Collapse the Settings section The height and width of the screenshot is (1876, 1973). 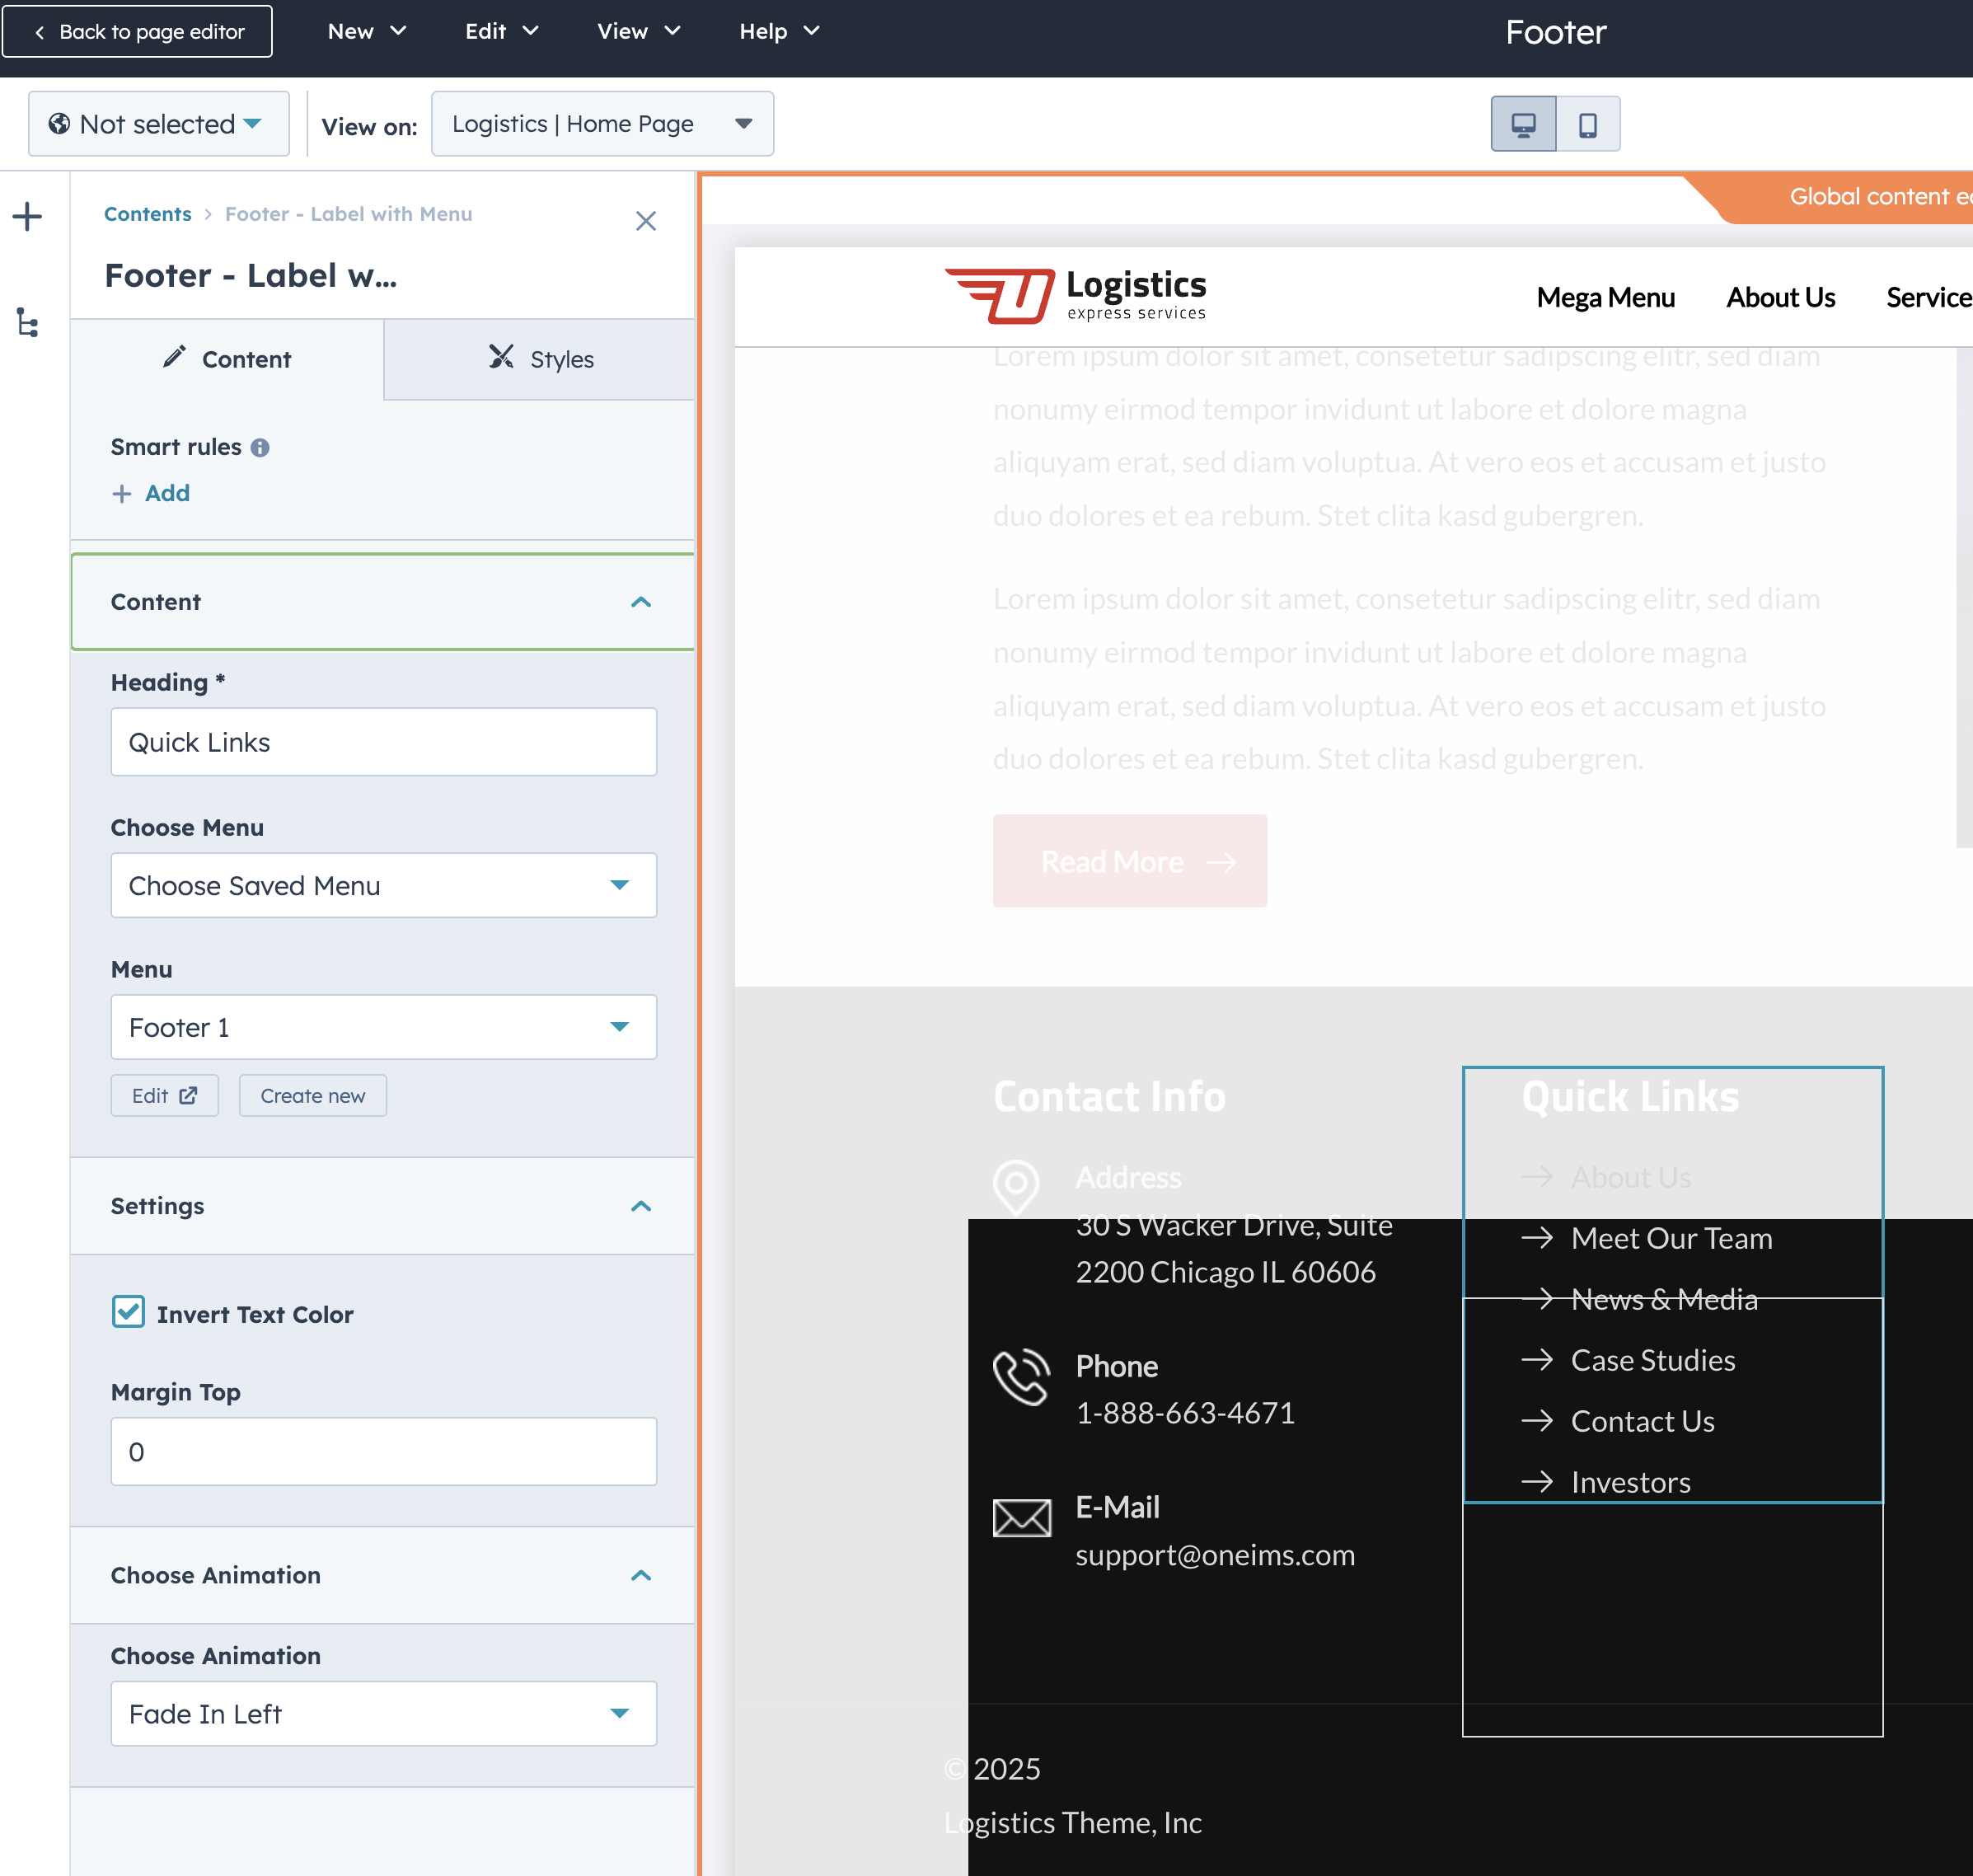pos(640,1206)
